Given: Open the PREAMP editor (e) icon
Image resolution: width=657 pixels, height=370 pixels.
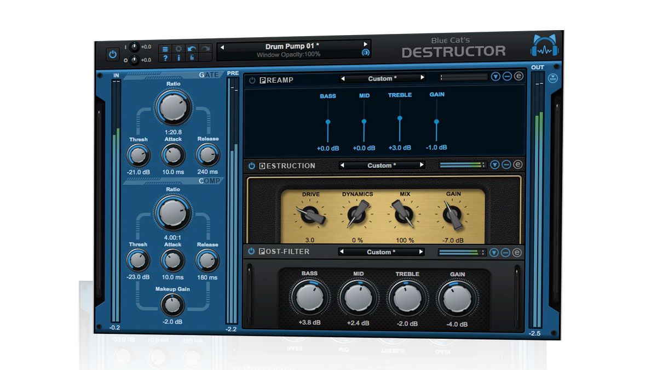Looking at the screenshot, I should [x=518, y=78].
